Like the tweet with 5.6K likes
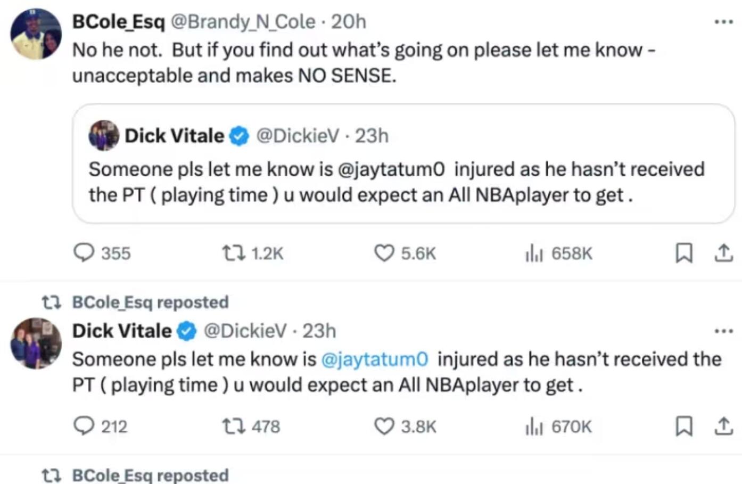This screenshot has height=484, width=742. (384, 252)
